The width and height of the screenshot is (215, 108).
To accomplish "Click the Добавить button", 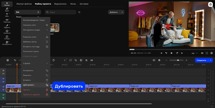I will pos(114,12).
